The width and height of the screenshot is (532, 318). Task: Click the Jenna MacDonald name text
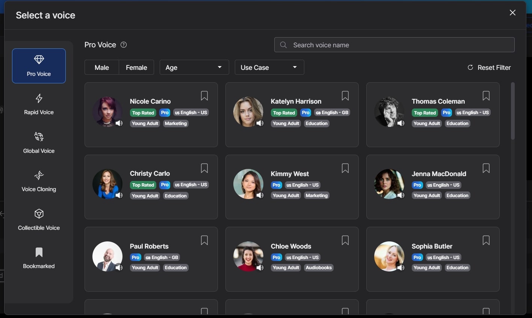(x=439, y=174)
